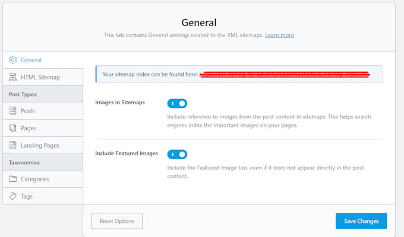The width and height of the screenshot is (404, 237).
Task: Click description 'Include the Featured Image too'
Action: click(x=266, y=172)
